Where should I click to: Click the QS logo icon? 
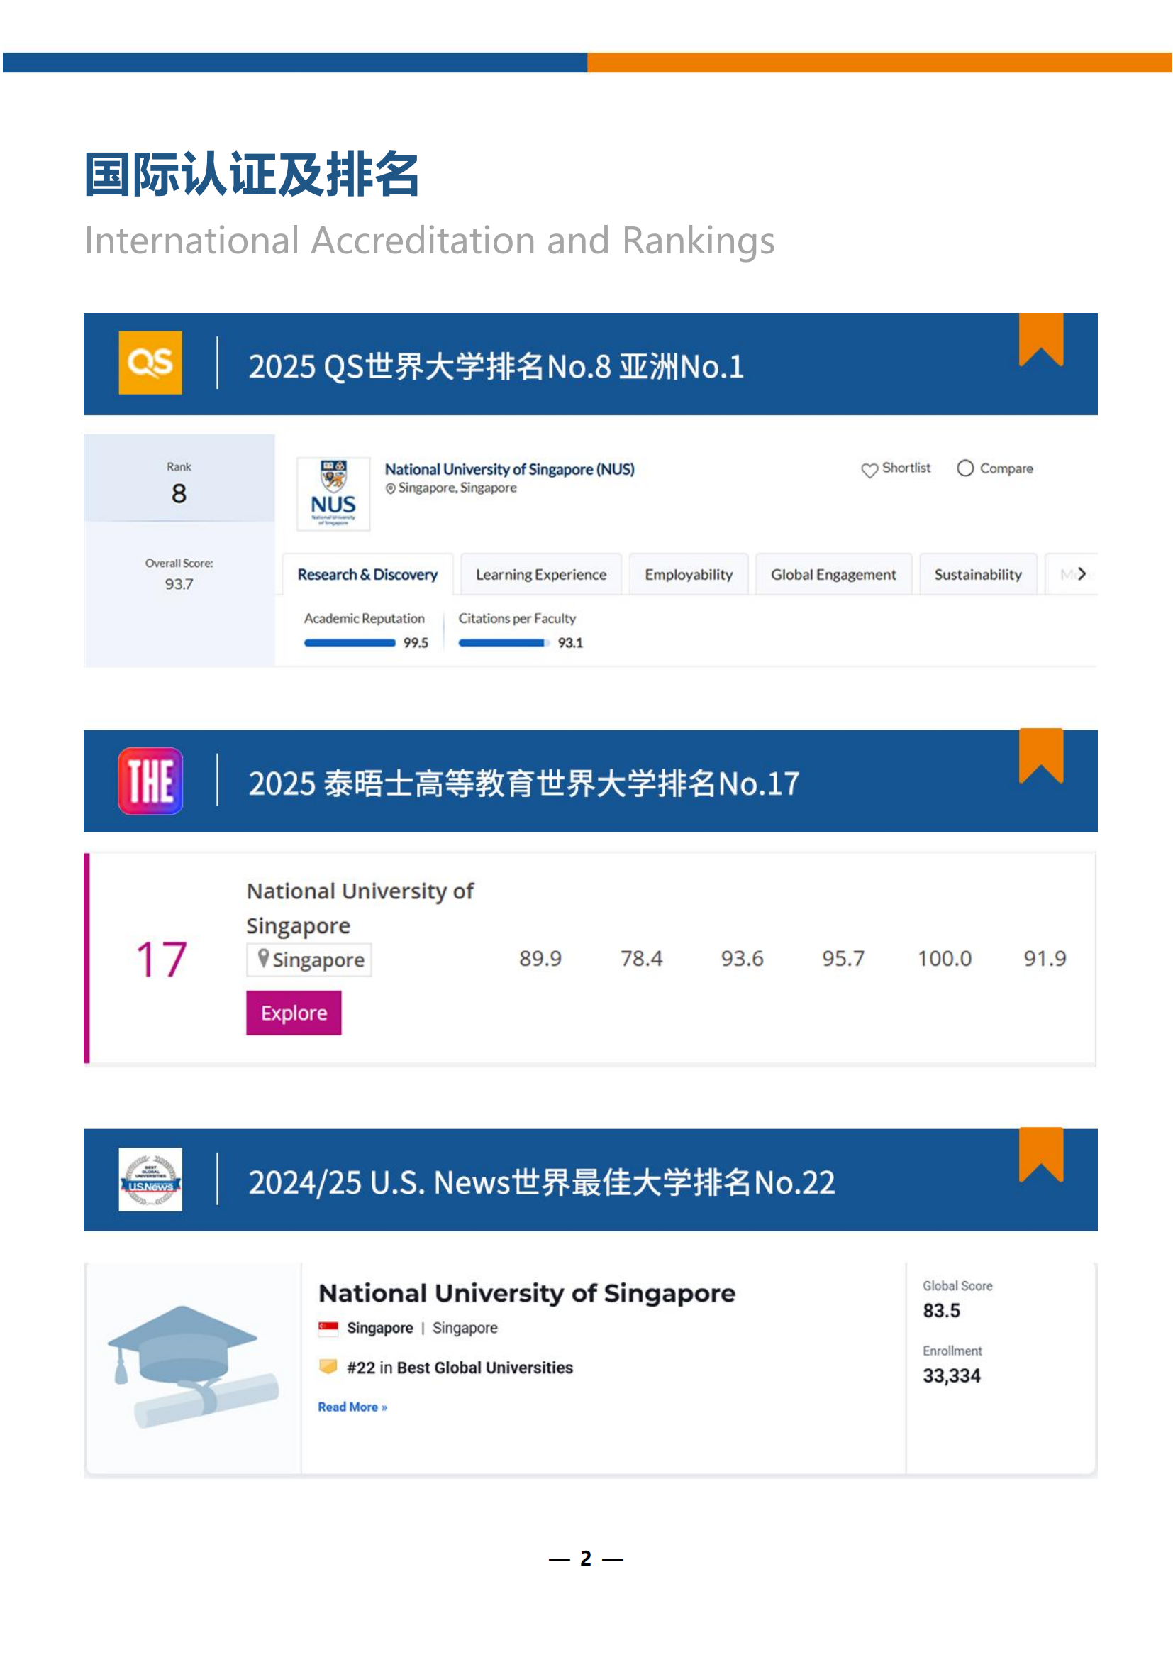pos(150,362)
